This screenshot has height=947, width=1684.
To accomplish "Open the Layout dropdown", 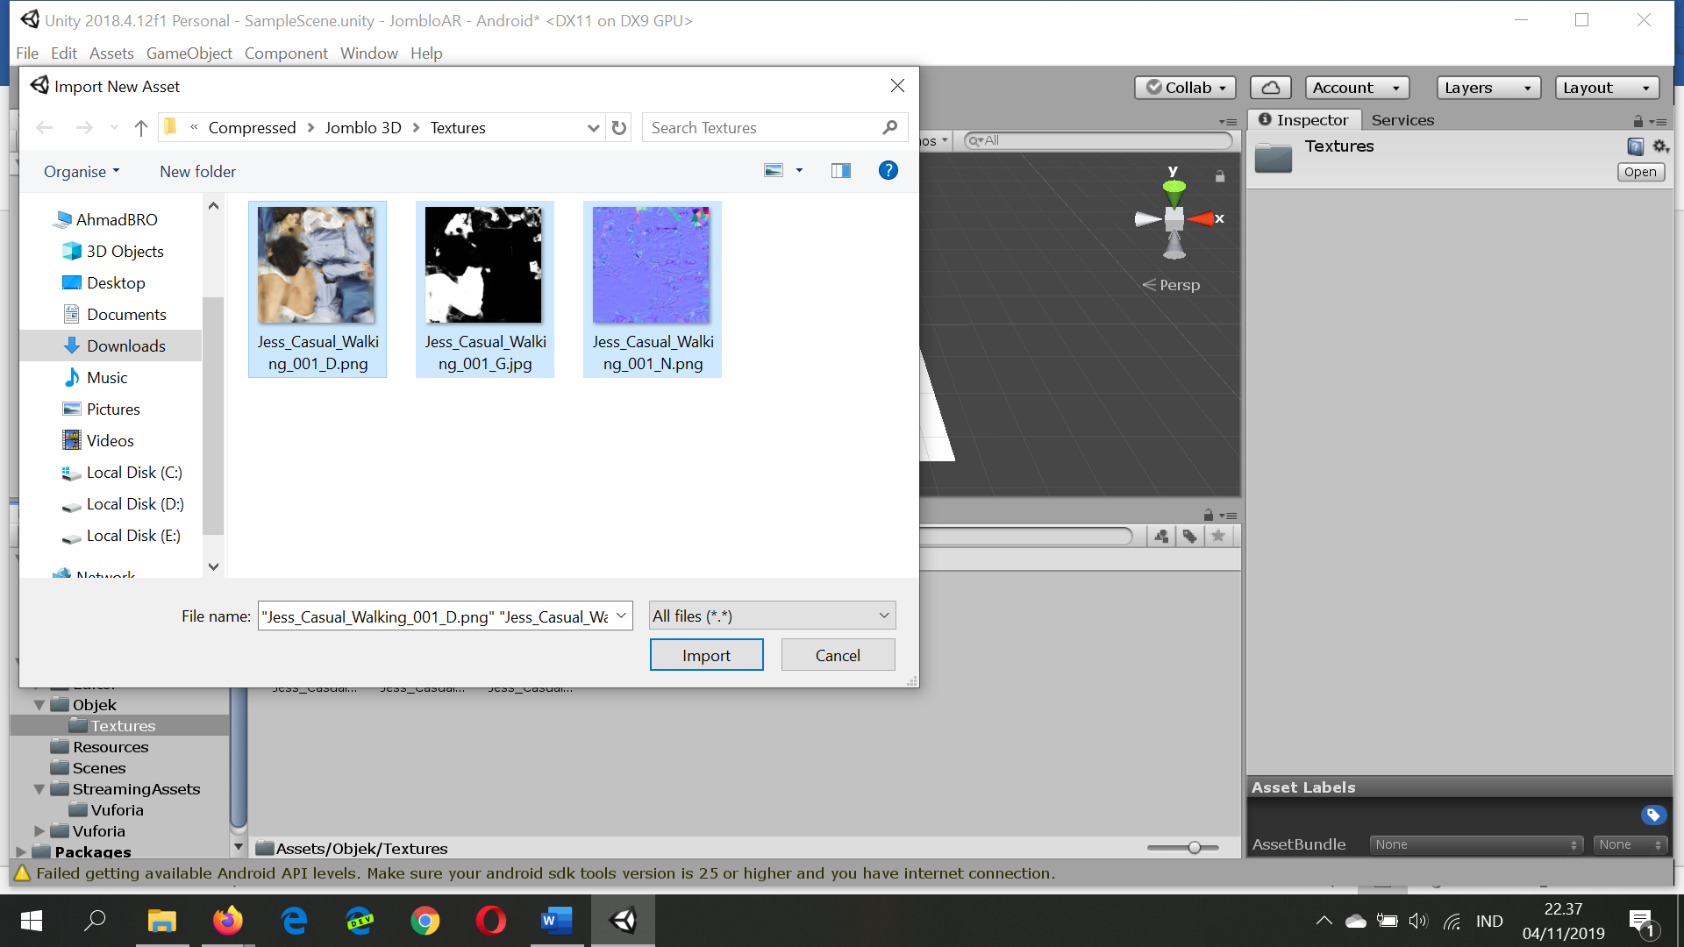I will tap(1607, 88).
